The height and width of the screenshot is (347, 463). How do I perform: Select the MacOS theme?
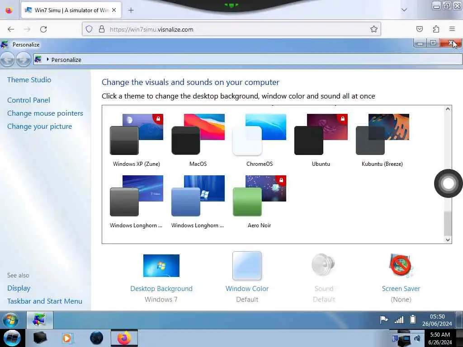tap(198, 141)
